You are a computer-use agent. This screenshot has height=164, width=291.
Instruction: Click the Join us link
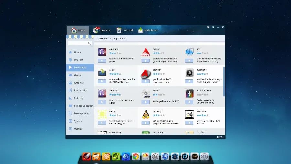click(220, 137)
